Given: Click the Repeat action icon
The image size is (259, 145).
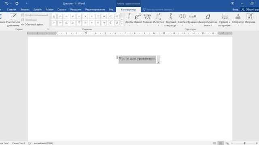Looking at the screenshot, I should [x=17, y=3].
